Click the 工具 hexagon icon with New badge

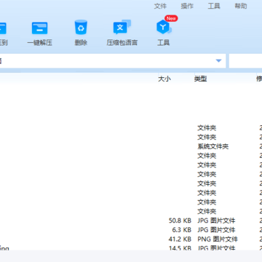tap(164, 27)
